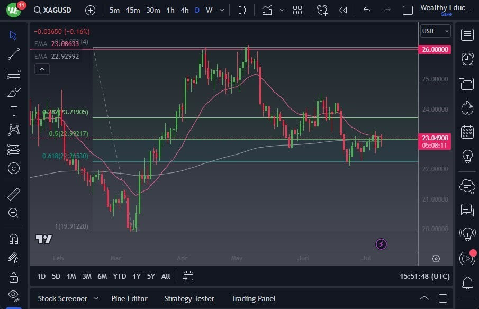Click the bar replay rewind icon
This screenshot has height=309, width=479.
tap(343, 10)
